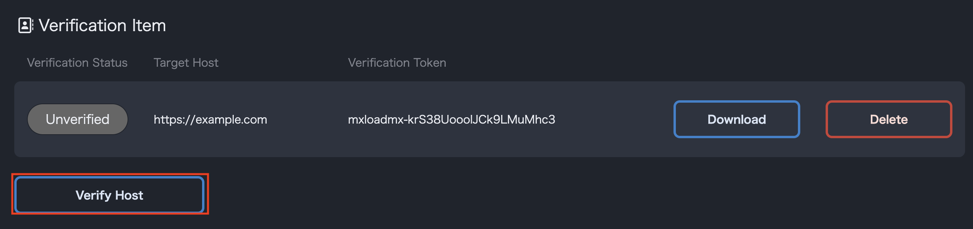The height and width of the screenshot is (229, 973).
Task: Click the Verification Token column header
Action: tap(397, 62)
